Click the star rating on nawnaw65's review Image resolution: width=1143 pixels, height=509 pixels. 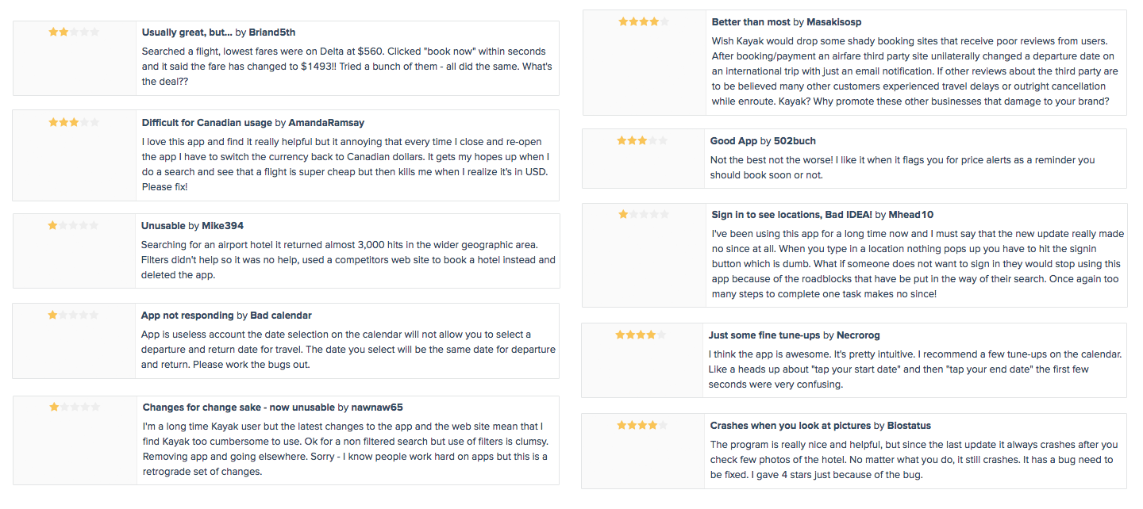click(x=75, y=408)
